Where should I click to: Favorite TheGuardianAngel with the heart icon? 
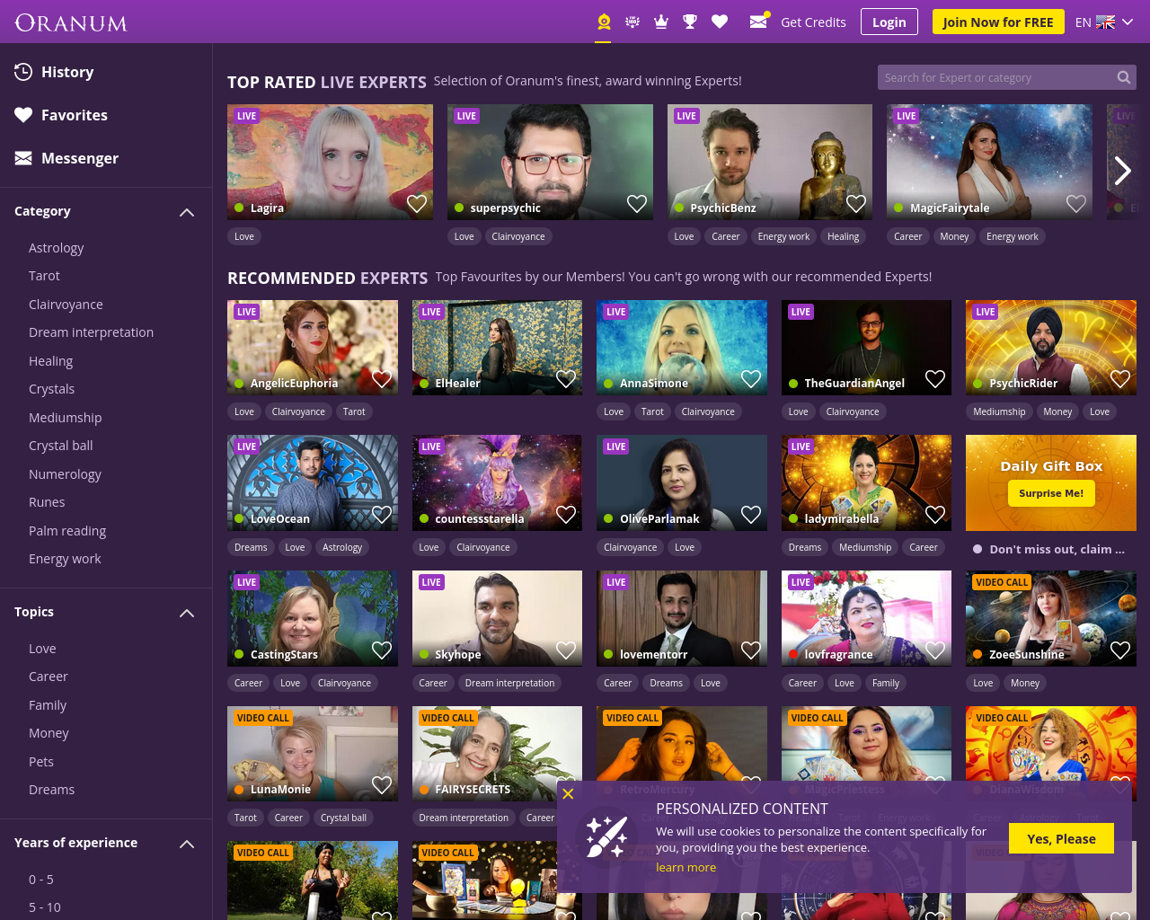point(935,379)
